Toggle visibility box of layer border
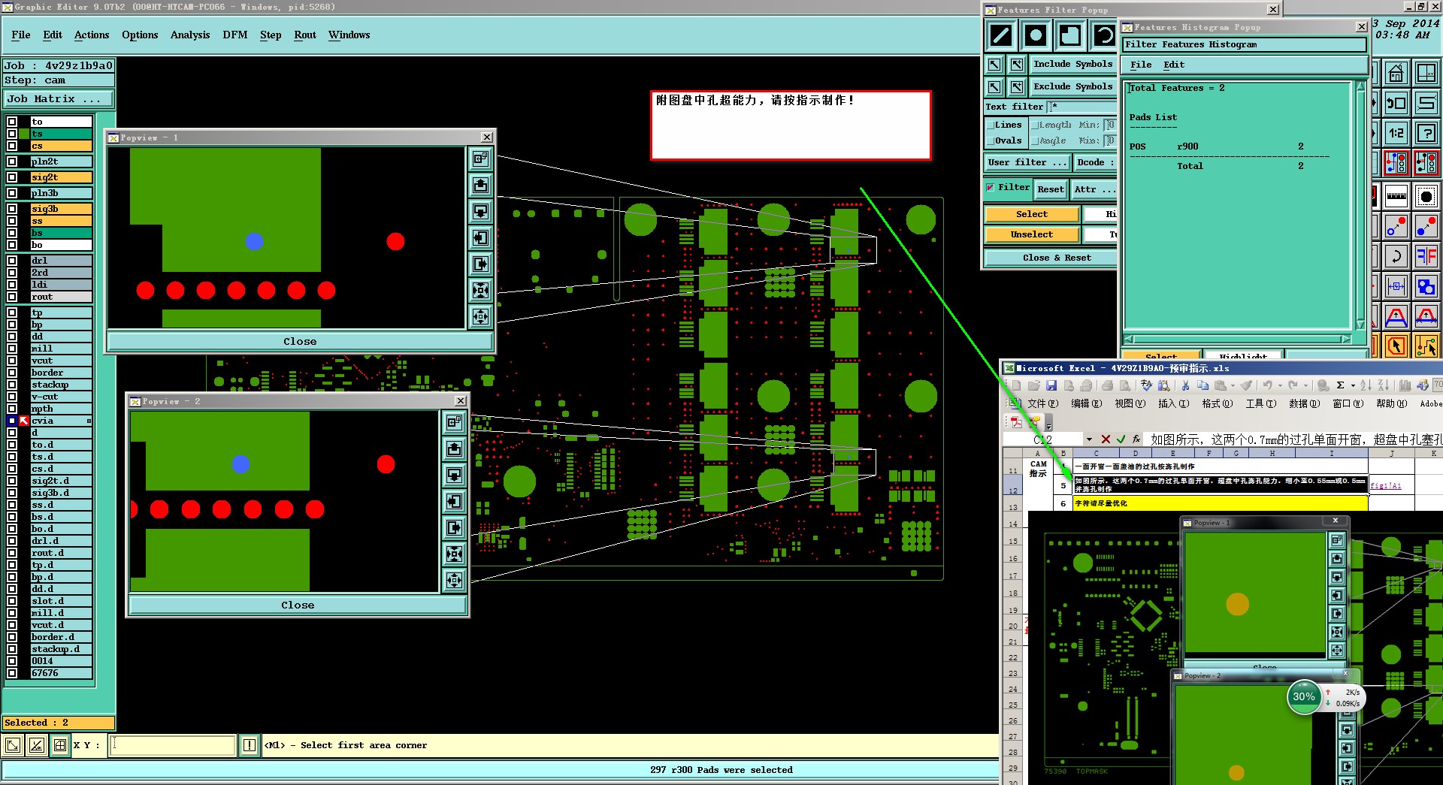Viewport: 1443px width, 785px height. pos(12,373)
